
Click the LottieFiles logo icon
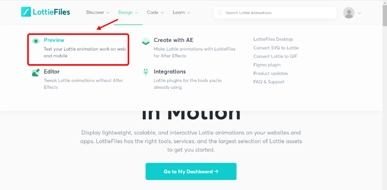tap(26, 12)
